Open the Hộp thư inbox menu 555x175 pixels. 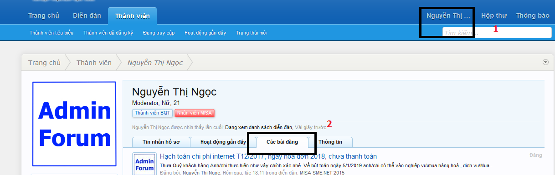tap(494, 15)
